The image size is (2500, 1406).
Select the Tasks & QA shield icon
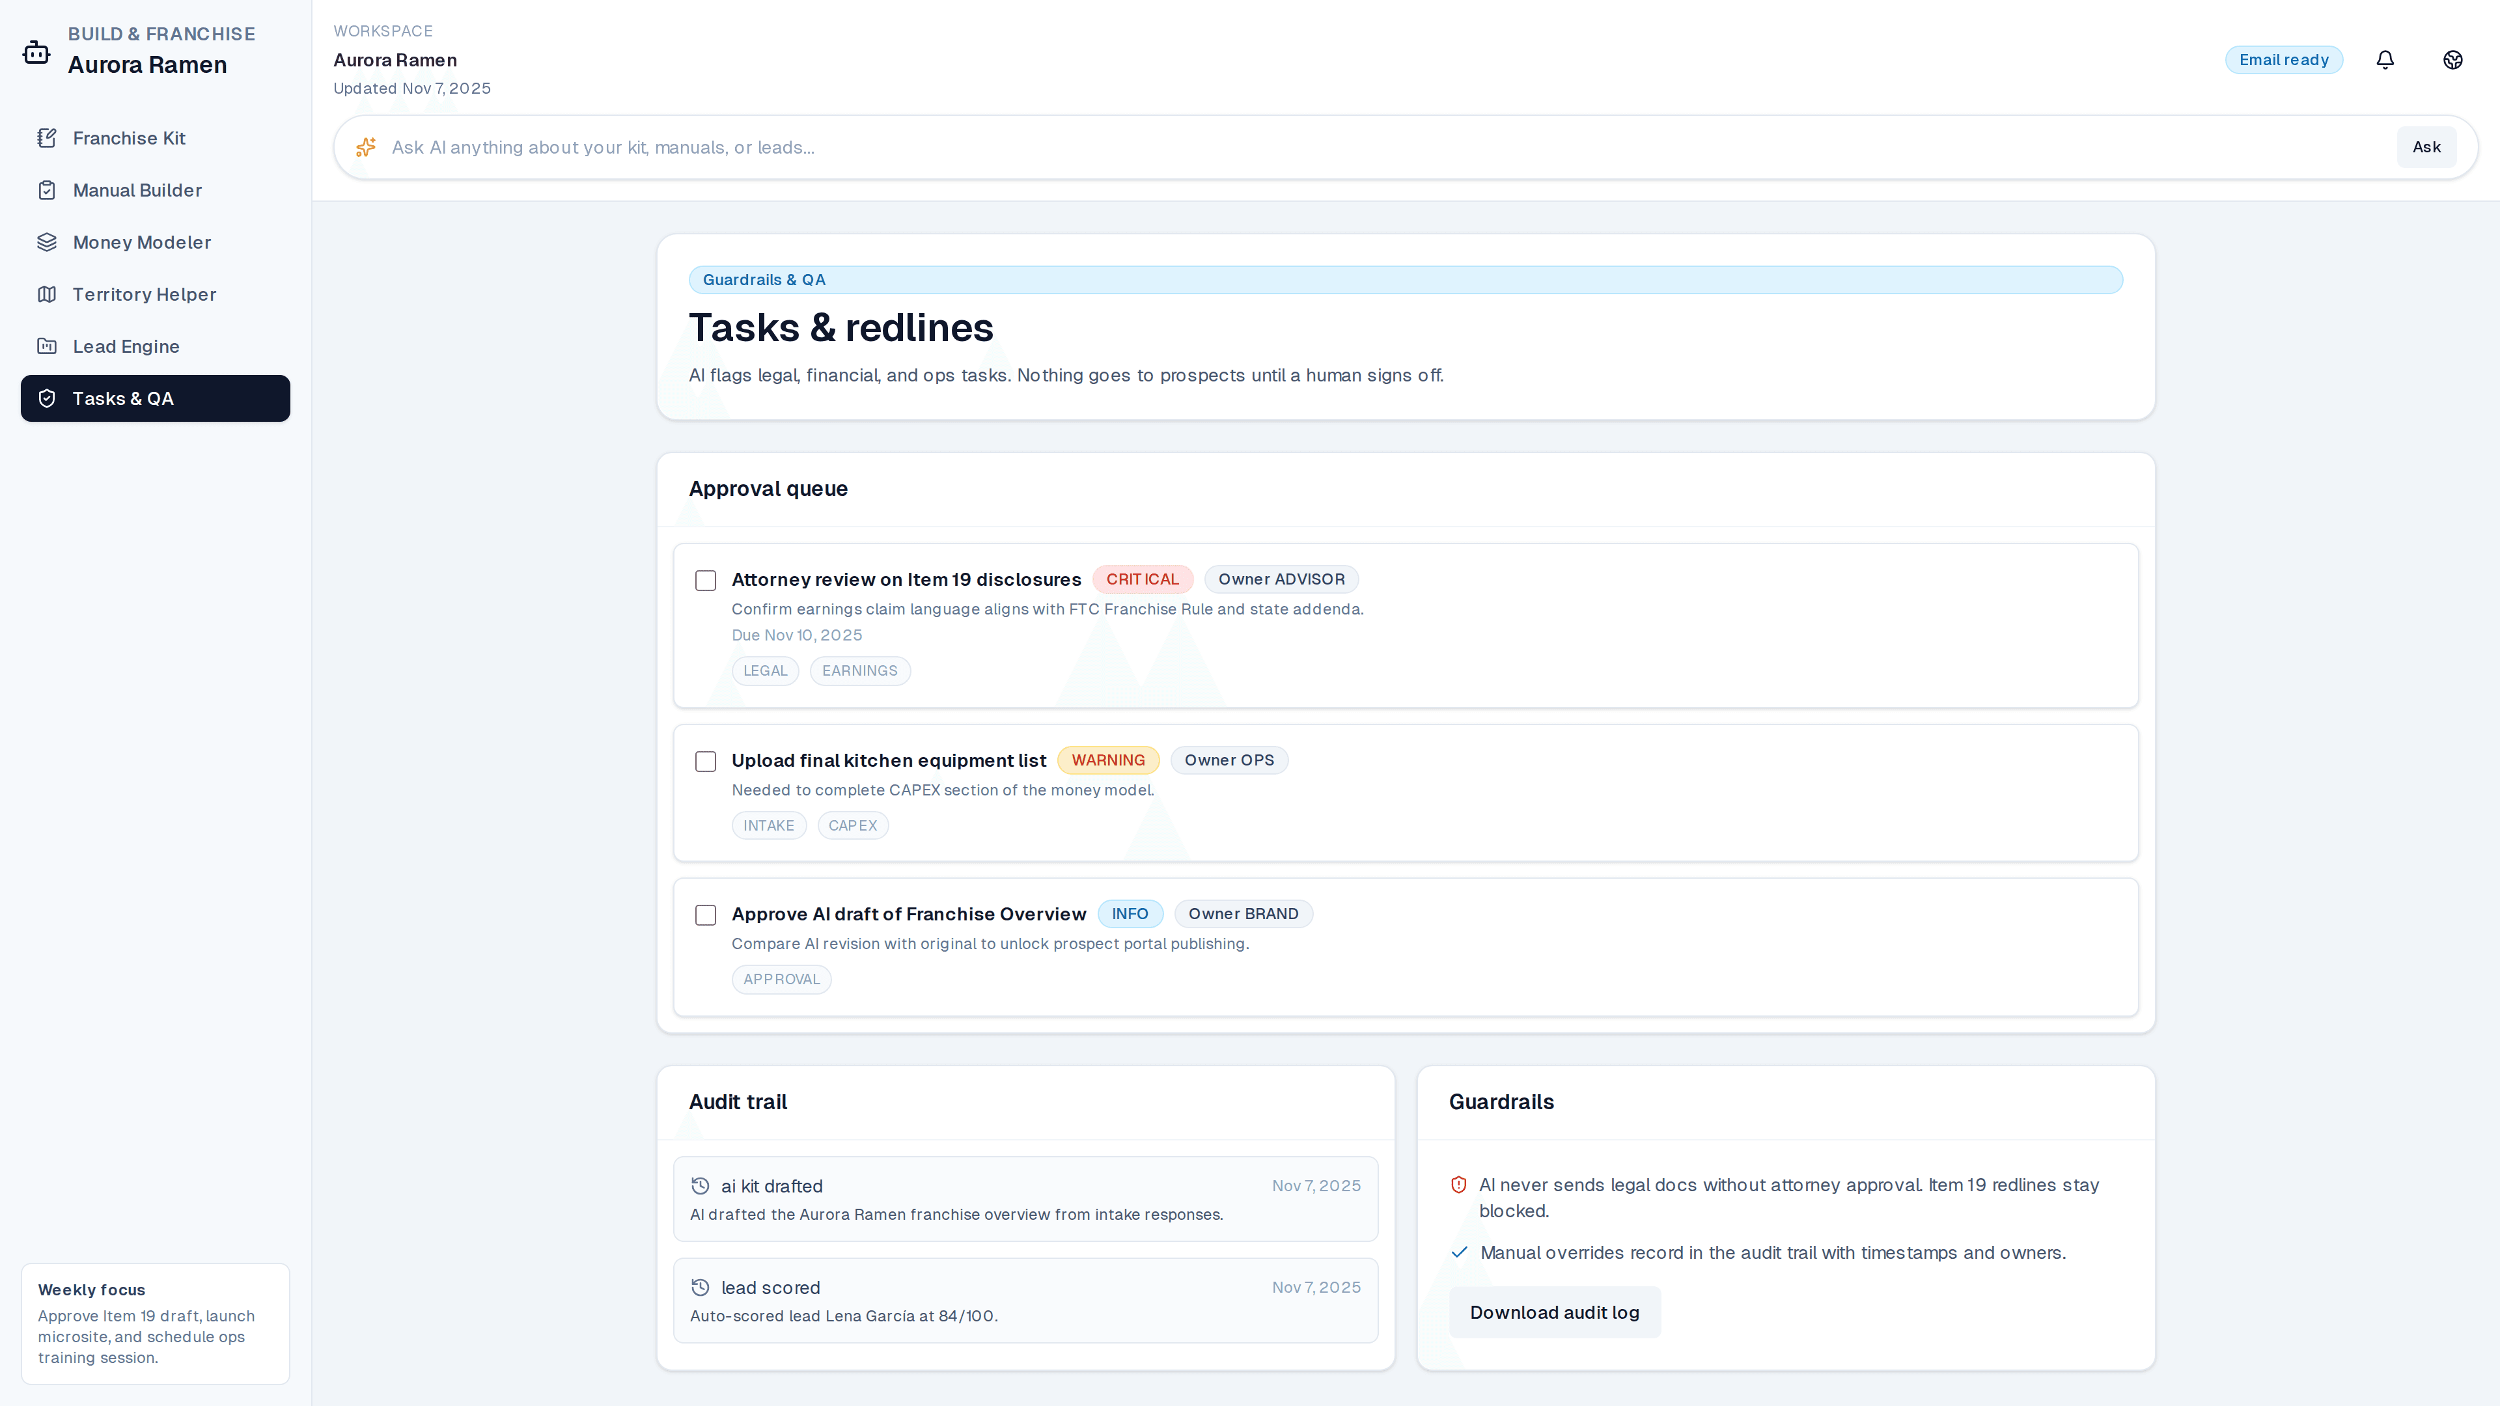[47, 398]
